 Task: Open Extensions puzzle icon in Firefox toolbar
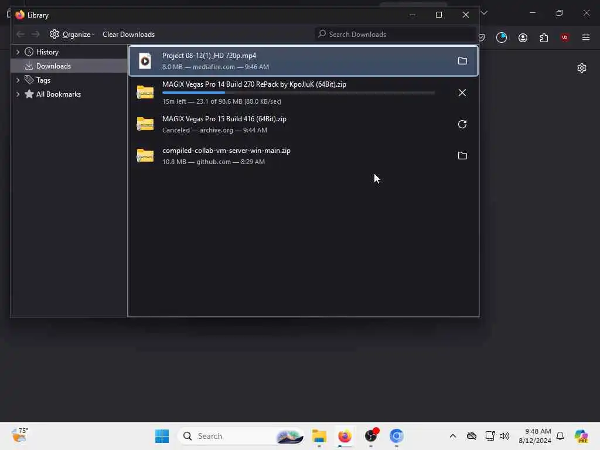pyautogui.click(x=544, y=37)
